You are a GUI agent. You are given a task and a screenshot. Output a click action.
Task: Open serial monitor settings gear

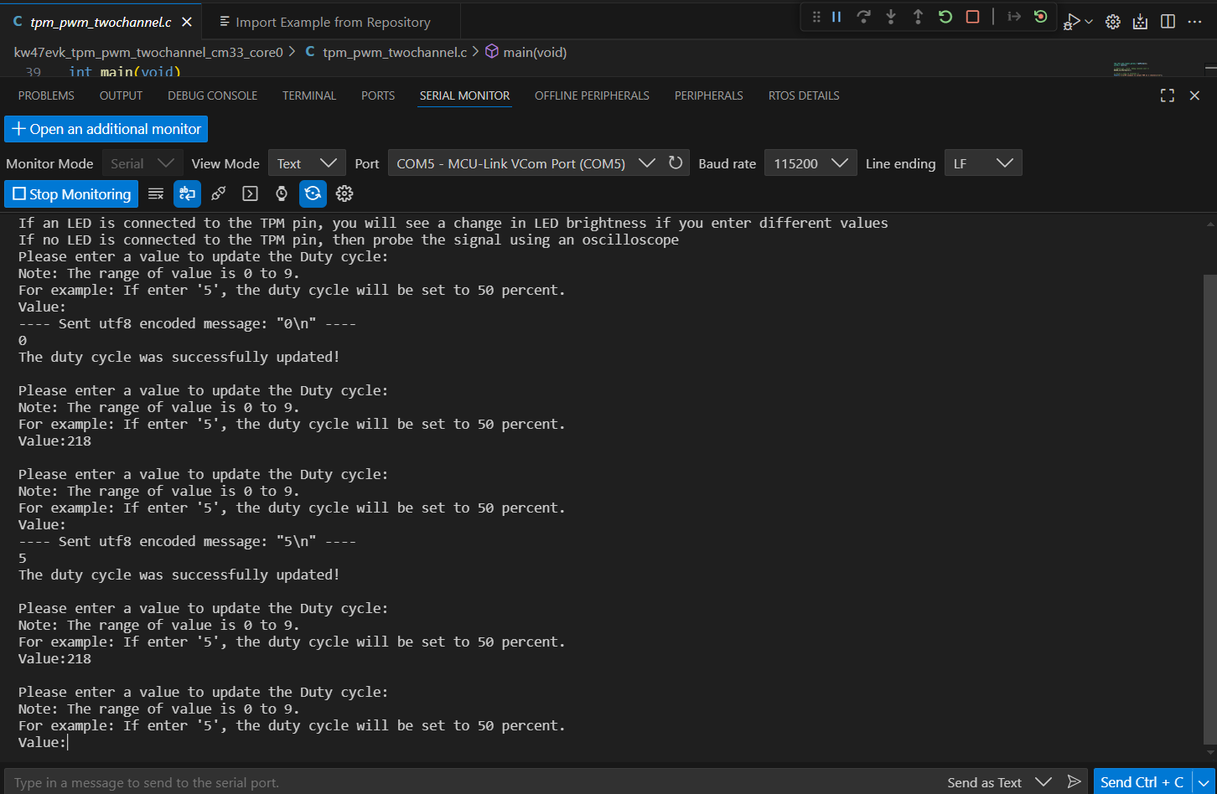[344, 193]
